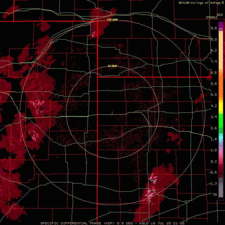The image size is (225, 225).
Task: Pick the purple segment atop color bar
Action: pos(221,25)
